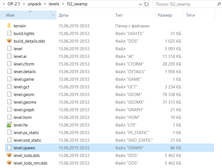Click the level.gct file icon

pyautogui.click(x=9, y=87)
